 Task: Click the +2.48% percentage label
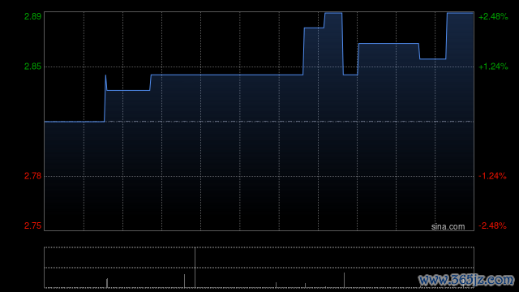(x=493, y=16)
